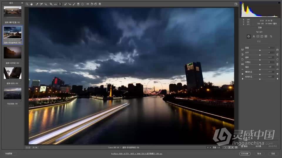The image size is (282, 158).
Task: Select the Graduated Filter tool
Action: [78, 4]
